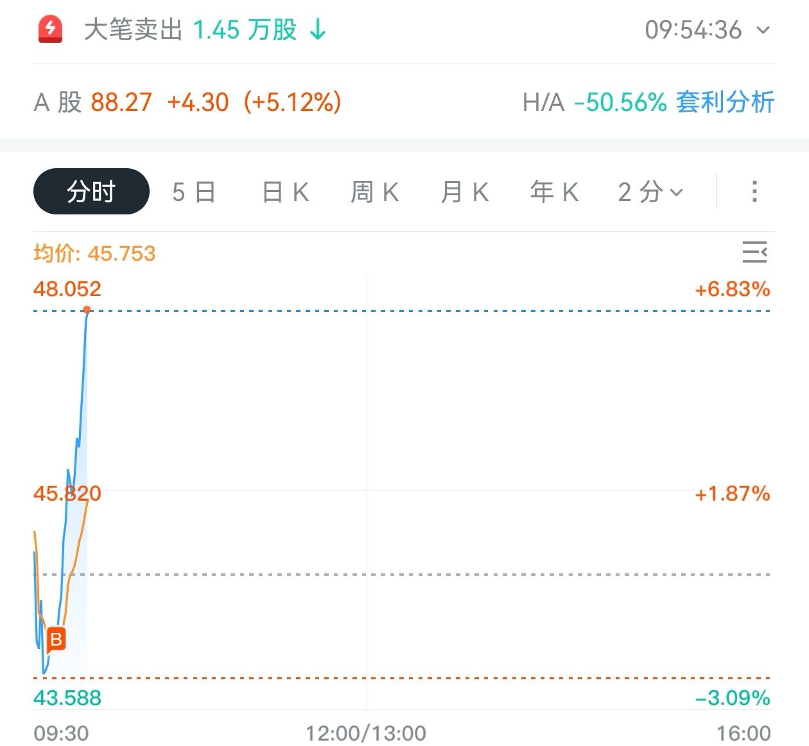This screenshot has width=809, height=746.
Task: Open the 套利分析 link
Action: click(x=725, y=102)
